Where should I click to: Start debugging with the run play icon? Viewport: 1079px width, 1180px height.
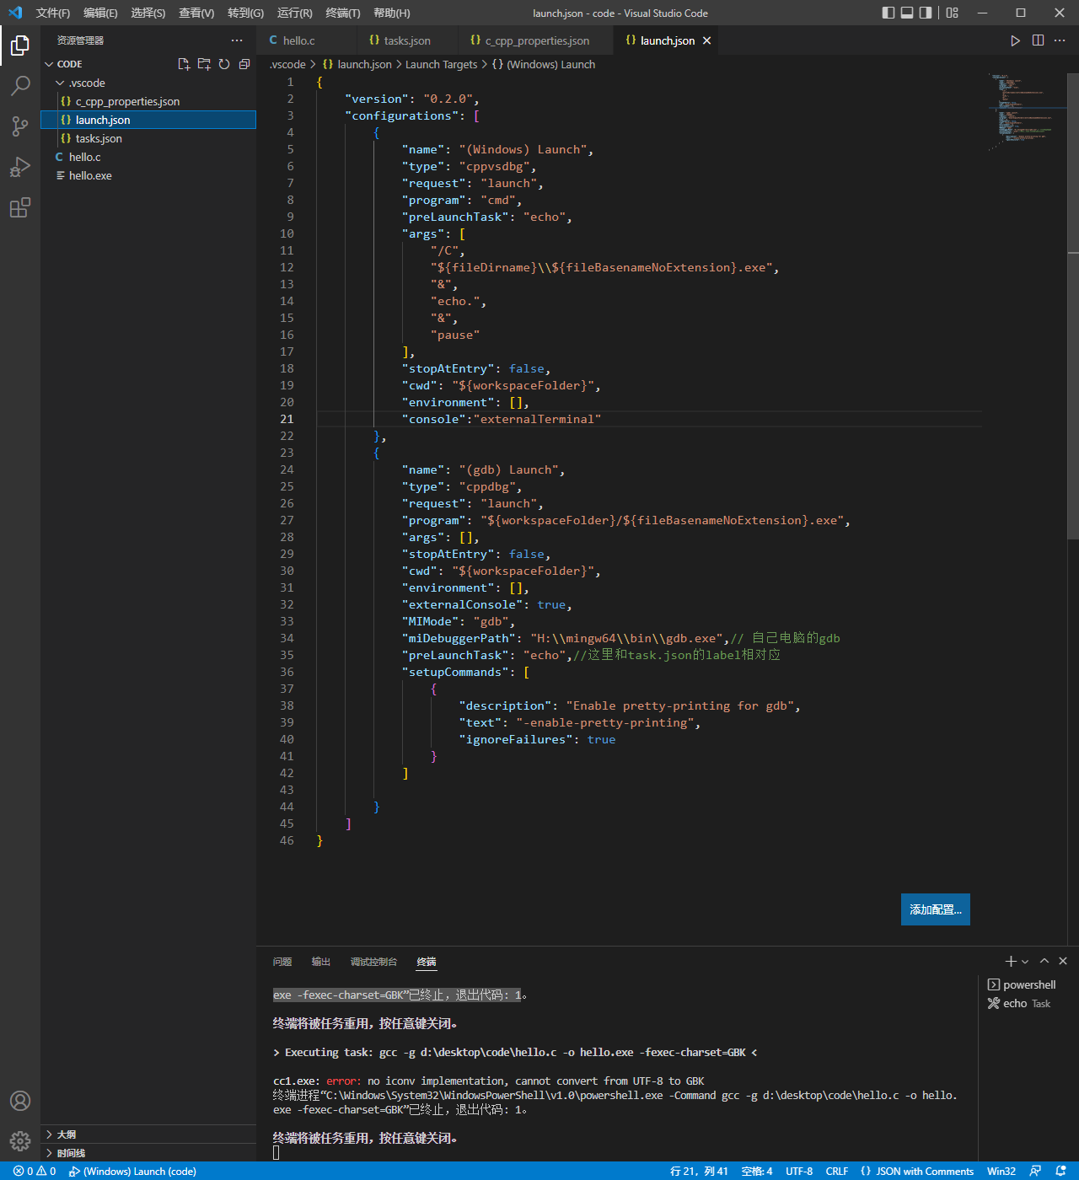(x=1016, y=40)
